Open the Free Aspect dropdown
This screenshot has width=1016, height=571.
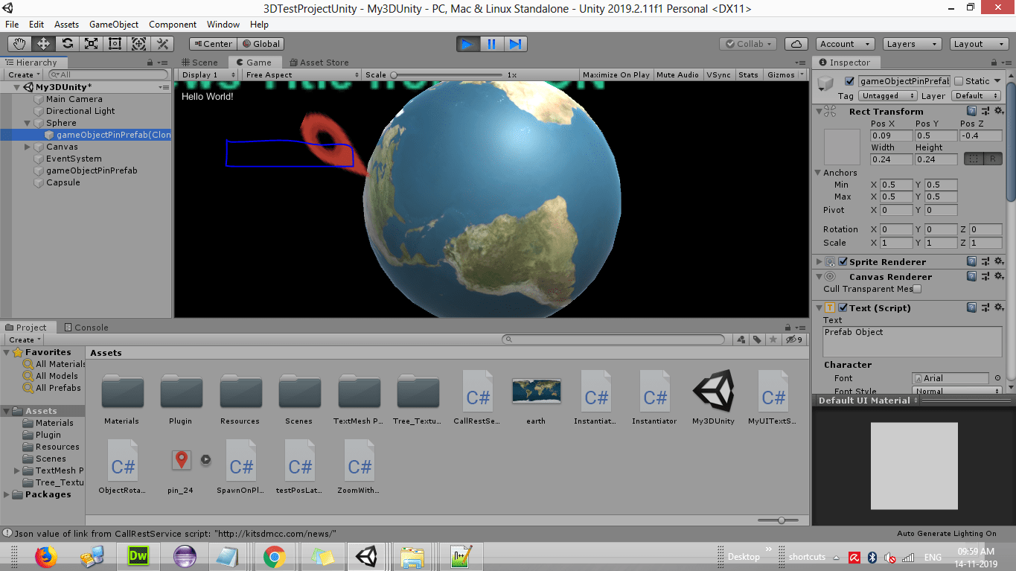(x=301, y=74)
